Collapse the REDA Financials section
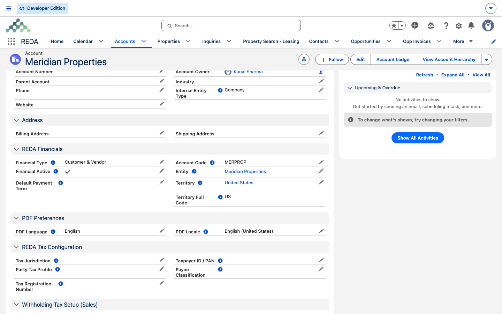The width and height of the screenshot is (502, 314). pyautogui.click(x=16, y=149)
